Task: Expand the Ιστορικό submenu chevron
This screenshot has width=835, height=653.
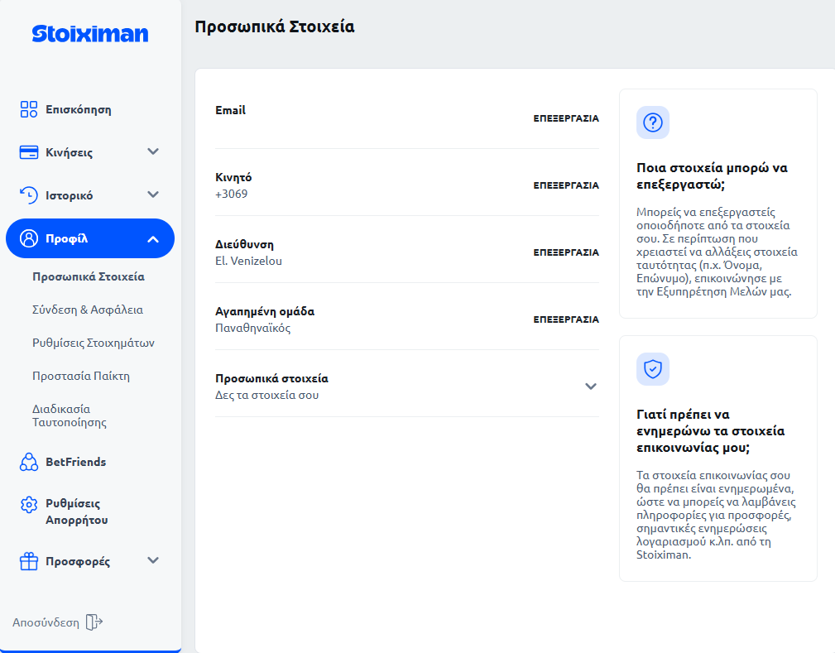Action: click(152, 194)
